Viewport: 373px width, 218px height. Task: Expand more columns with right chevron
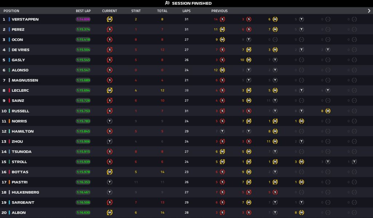coord(369,11)
